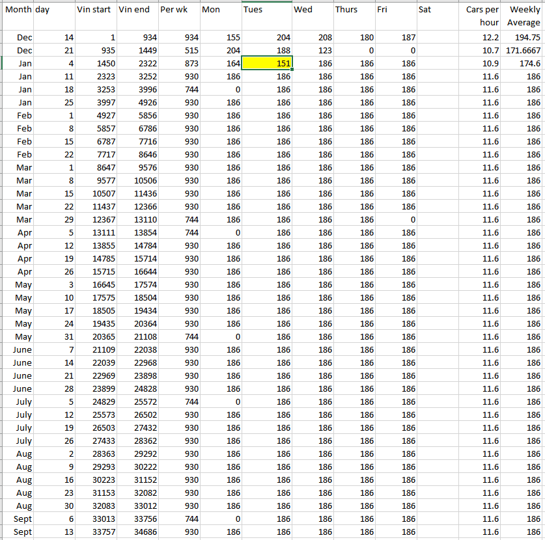Select the "Weekly Average" header cell
Viewport: 545px width, 540px height.
524,16
